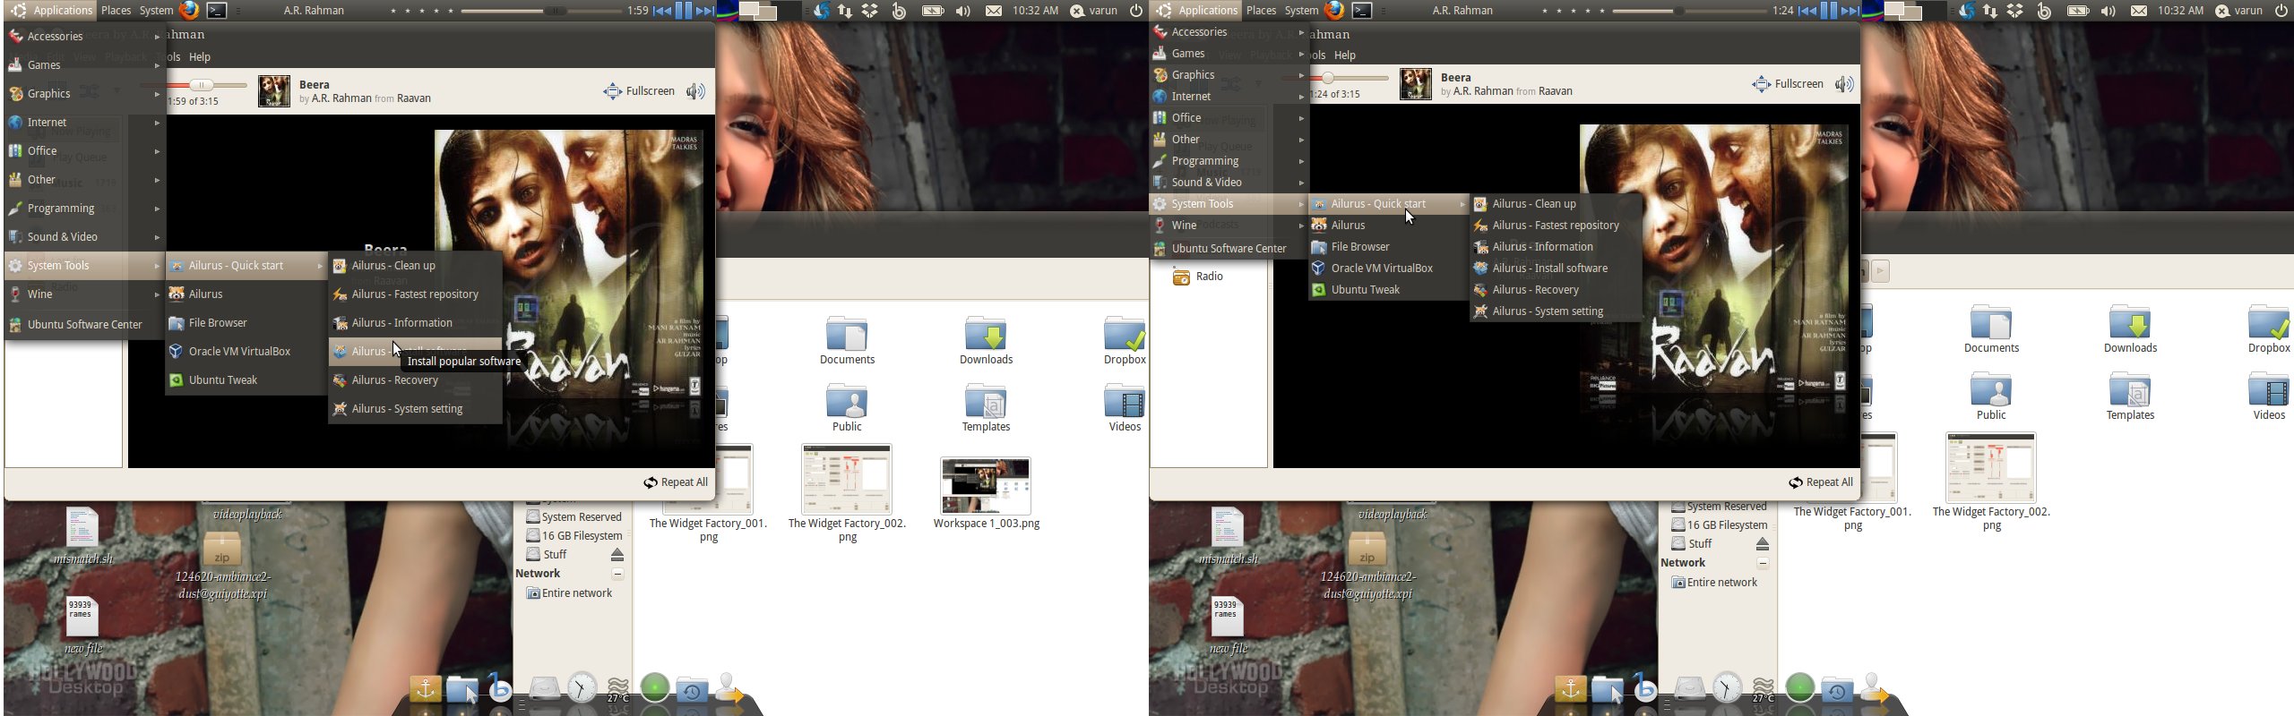
Task: Click the clock icon in the right desktop's dock
Action: [1727, 687]
